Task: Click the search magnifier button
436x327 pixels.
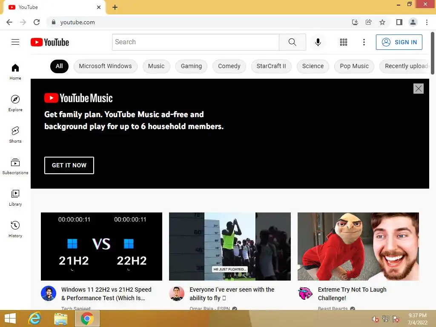Action: pyautogui.click(x=292, y=42)
